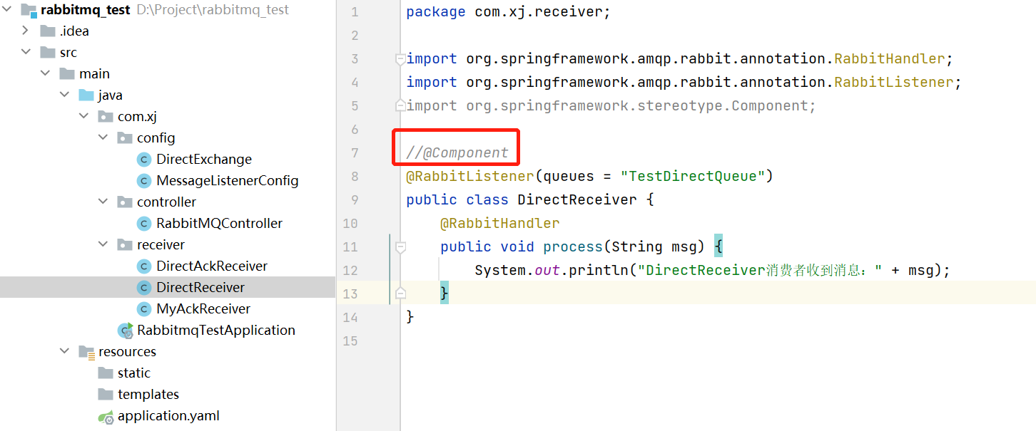Image resolution: width=1036 pixels, height=431 pixels.
Task: Click the java source folder icon
Action: (x=86, y=95)
